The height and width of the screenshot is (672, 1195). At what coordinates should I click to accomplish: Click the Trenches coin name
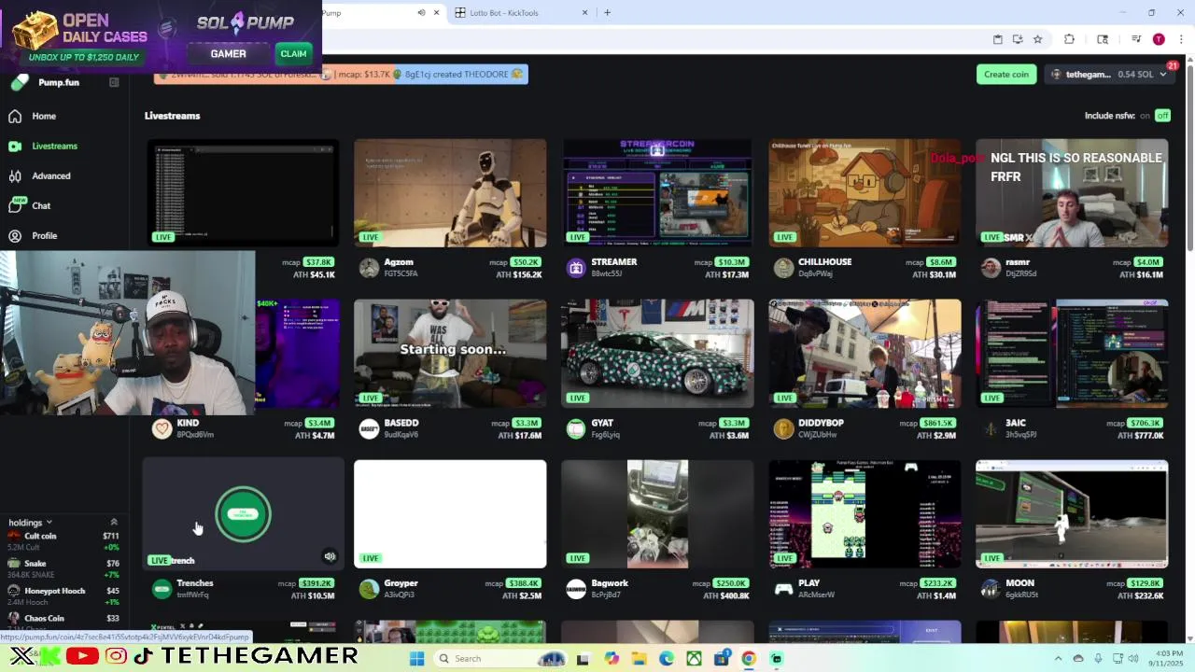click(x=195, y=583)
